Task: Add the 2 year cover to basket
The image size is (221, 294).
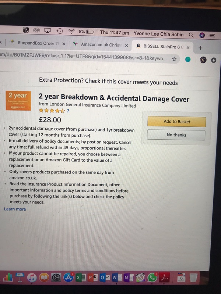Action: click(x=176, y=122)
